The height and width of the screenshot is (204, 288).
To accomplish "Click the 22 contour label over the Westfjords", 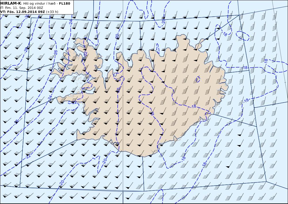I will [85, 54].
